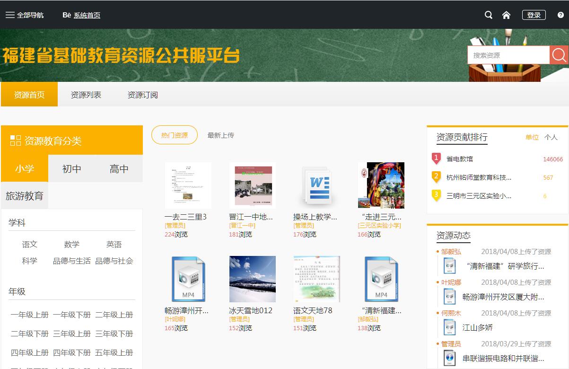Open the 资源订阅 tab
The height and width of the screenshot is (369, 569).
pos(143,95)
